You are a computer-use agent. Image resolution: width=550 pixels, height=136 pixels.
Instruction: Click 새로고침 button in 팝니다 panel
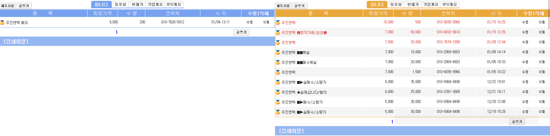tap(8, 6)
